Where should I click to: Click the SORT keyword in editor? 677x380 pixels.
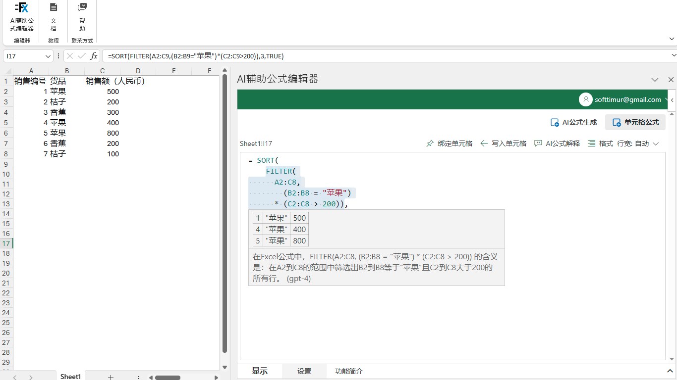tap(266, 161)
